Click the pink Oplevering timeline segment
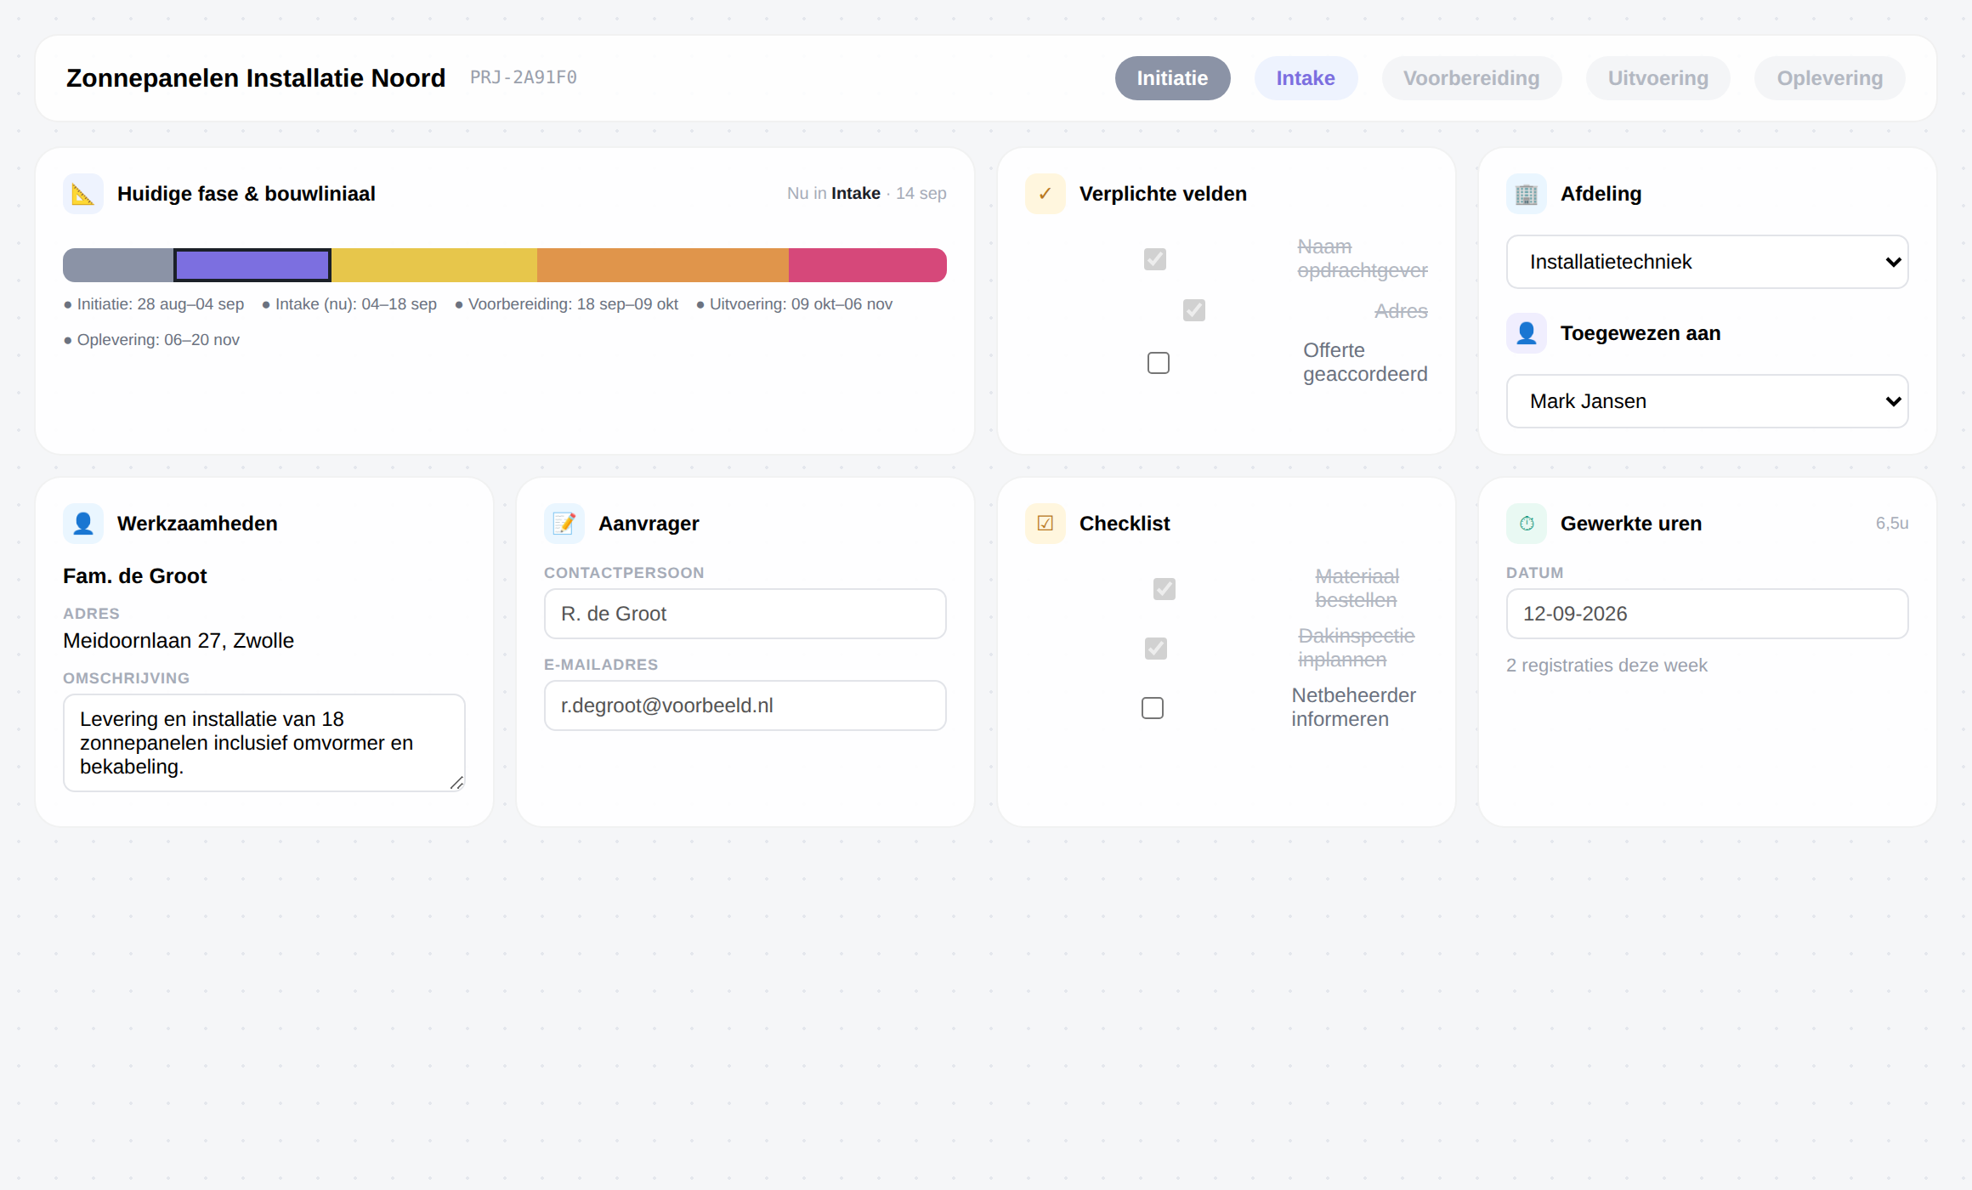 [x=868, y=265]
